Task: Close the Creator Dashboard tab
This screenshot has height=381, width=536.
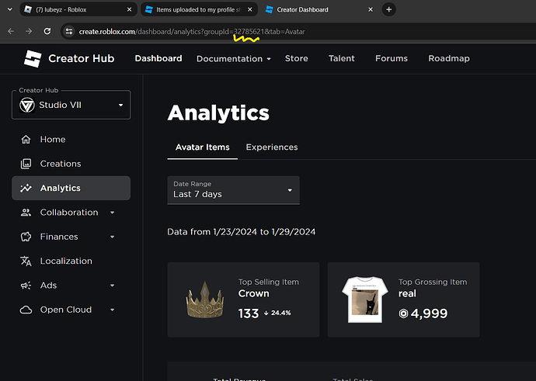Action: click(371, 9)
